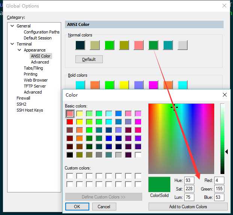Select Firewall category

(23, 98)
